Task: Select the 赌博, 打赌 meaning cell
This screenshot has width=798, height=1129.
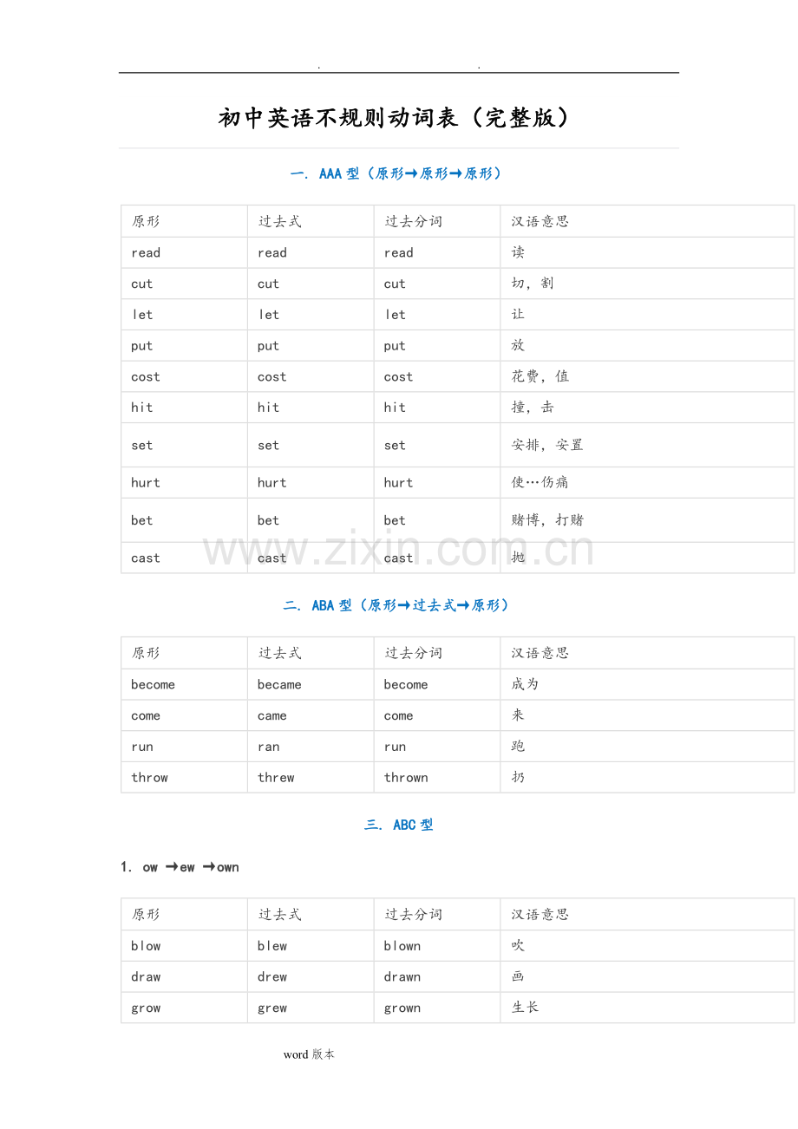Action: click(647, 520)
